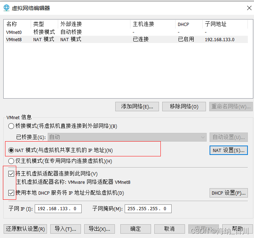
Task: Click the 主机连接 column header
Action: 153,24
